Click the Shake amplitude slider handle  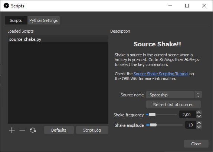[x=153, y=125]
